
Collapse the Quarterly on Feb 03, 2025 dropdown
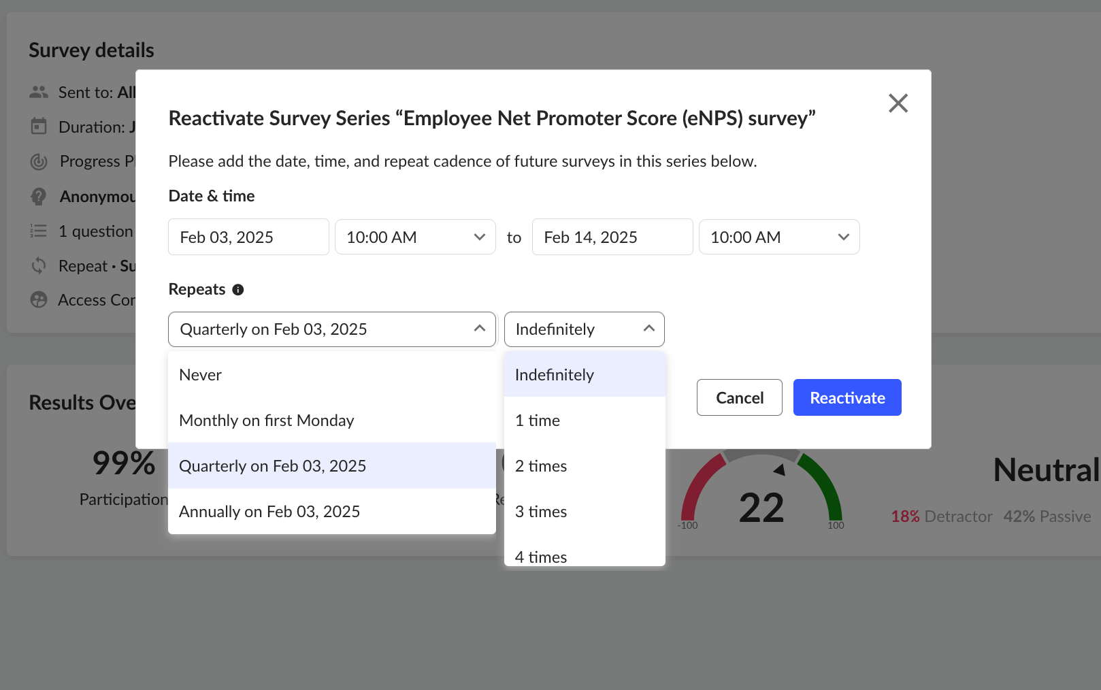332,329
